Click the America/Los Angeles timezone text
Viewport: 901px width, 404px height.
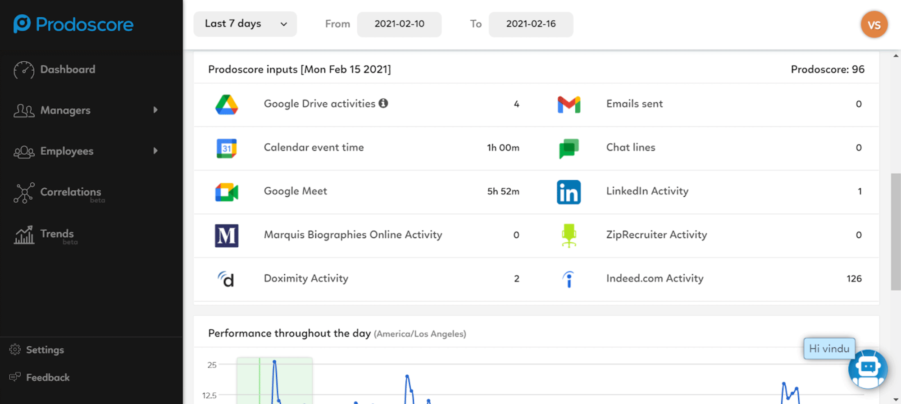click(x=420, y=334)
